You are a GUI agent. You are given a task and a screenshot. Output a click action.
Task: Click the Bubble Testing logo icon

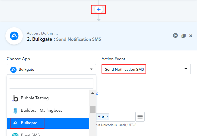coord(15,98)
